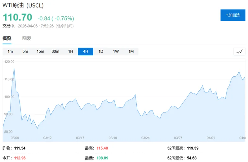Add WTI to watchlist with 加自选 button
248x162 pixels.
[233, 15]
